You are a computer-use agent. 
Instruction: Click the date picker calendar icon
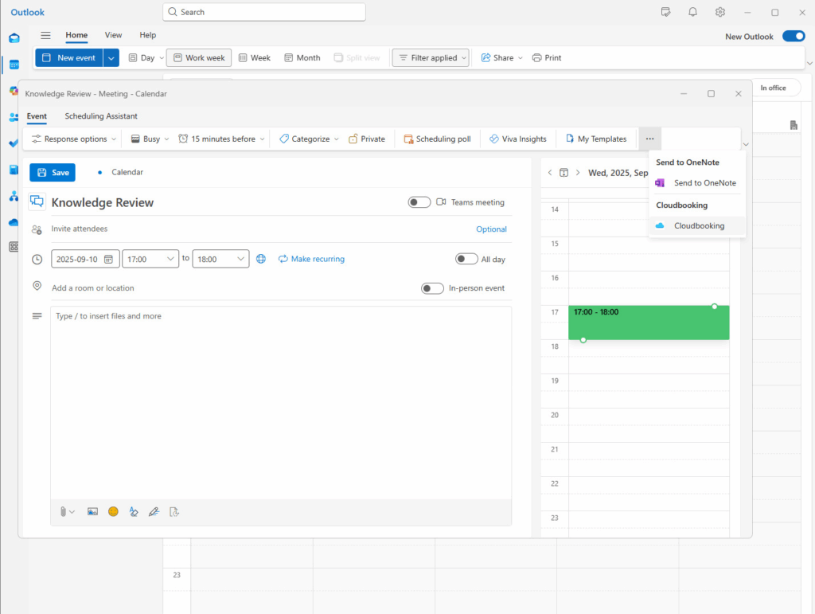coord(108,259)
